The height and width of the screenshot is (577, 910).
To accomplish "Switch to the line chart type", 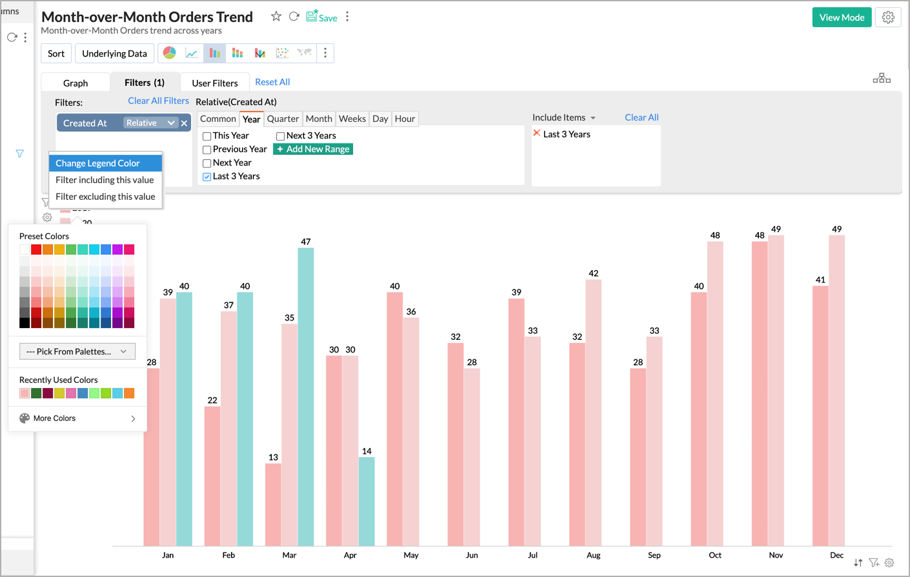I will pyautogui.click(x=192, y=53).
